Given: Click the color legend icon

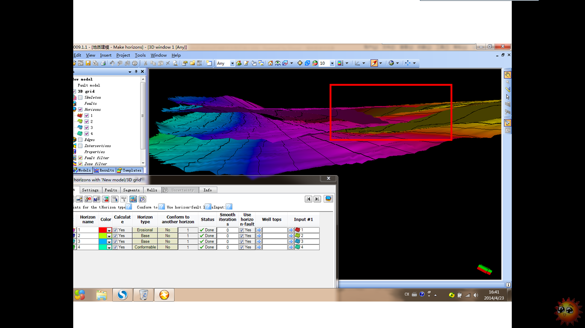Looking at the screenshot, I should point(340,63).
